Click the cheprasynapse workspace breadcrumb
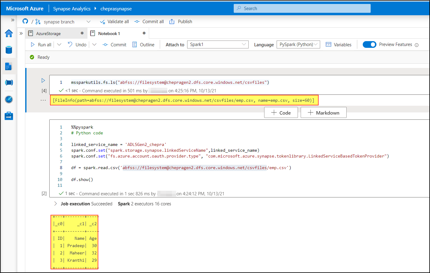Screen dimensions: 430x273 (x=116, y=9)
